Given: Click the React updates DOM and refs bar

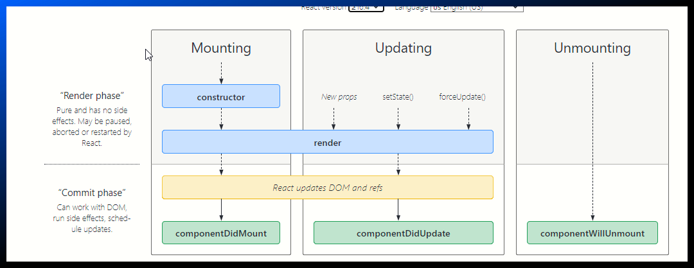Looking at the screenshot, I should pos(327,188).
